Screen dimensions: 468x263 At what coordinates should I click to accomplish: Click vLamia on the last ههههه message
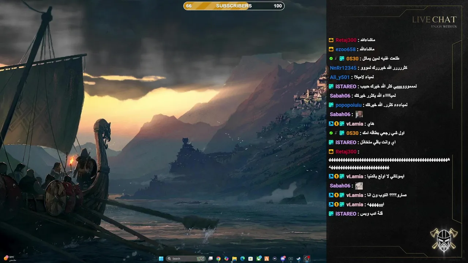(355, 205)
